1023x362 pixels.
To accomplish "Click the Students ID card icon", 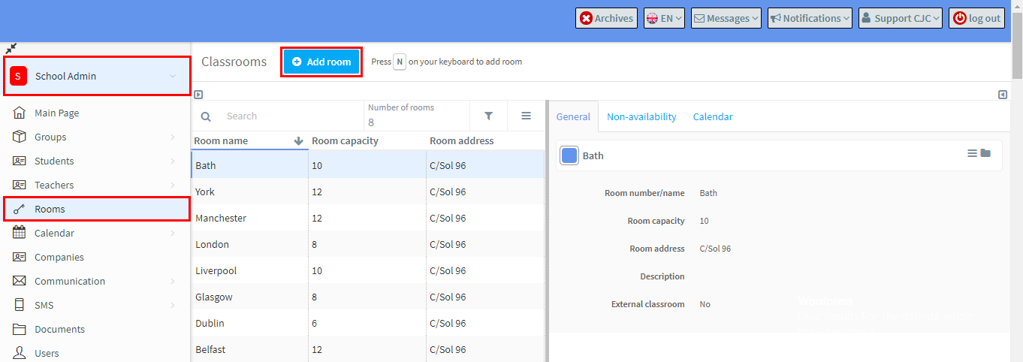I will 20,161.
